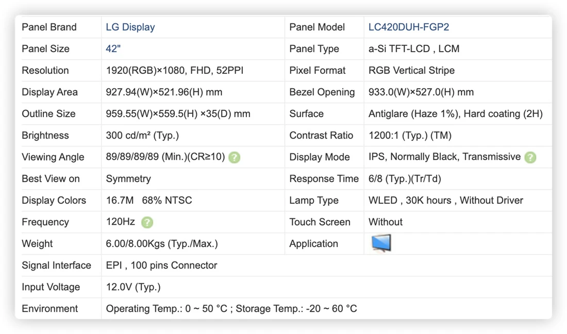Select the outline size 959.55(W)×559.5(H) ×35(D) mm
Image resolution: width=567 pixels, height=334 pixels.
[x=178, y=114]
